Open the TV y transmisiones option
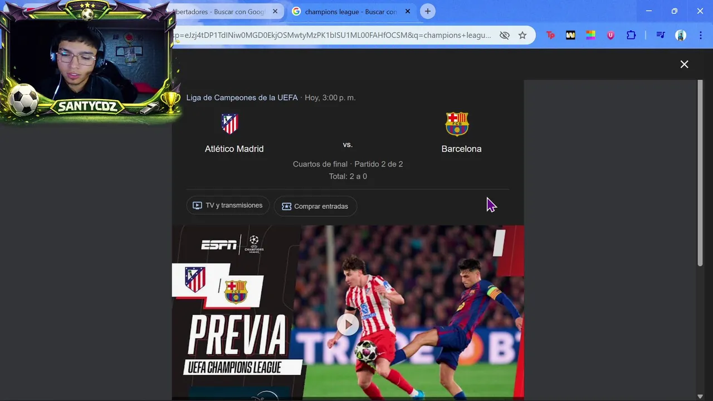The width and height of the screenshot is (713, 401). point(228,206)
